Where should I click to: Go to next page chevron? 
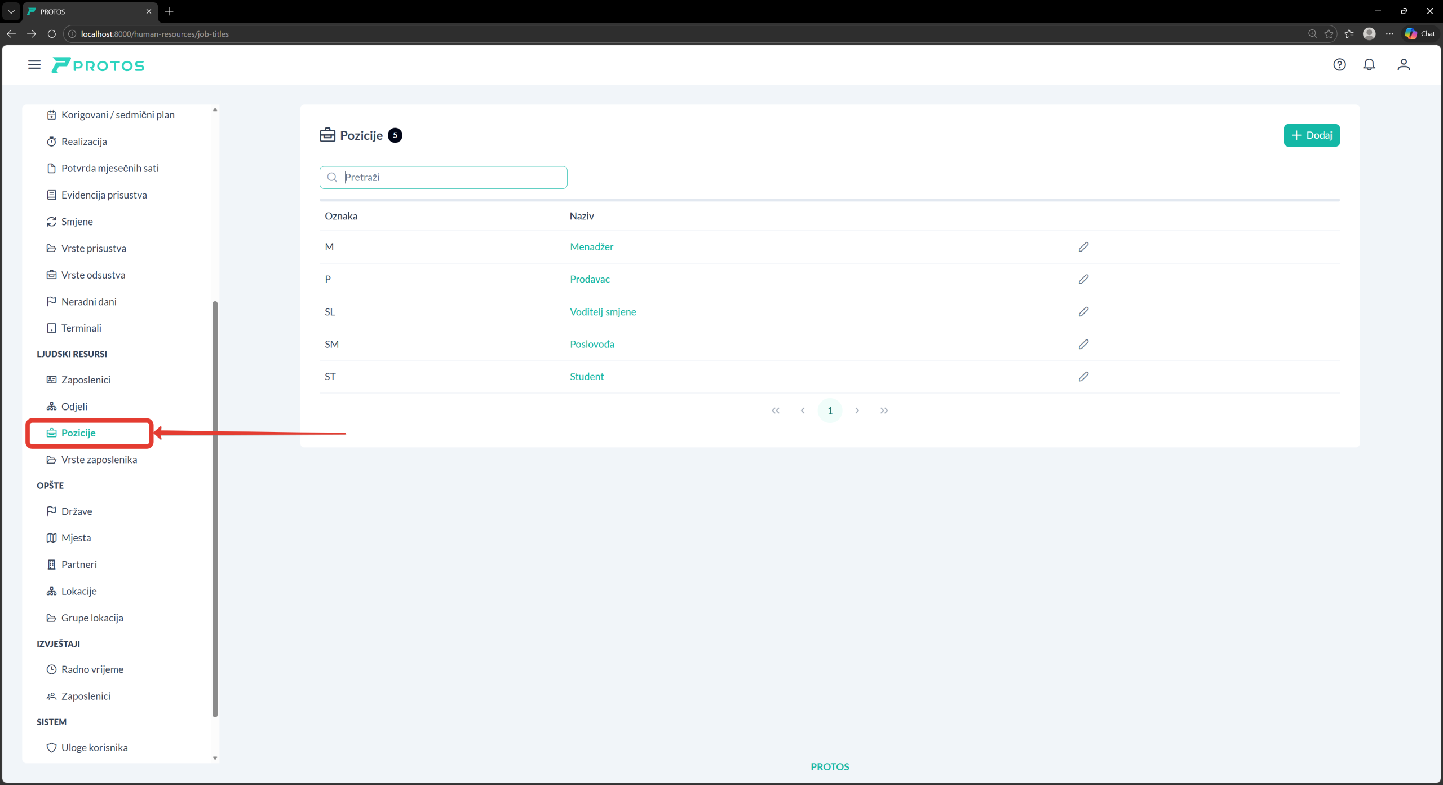(857, 411)
